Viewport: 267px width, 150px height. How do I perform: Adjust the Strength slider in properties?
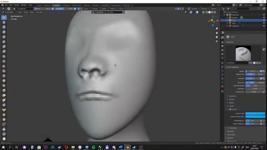[252, 78]
